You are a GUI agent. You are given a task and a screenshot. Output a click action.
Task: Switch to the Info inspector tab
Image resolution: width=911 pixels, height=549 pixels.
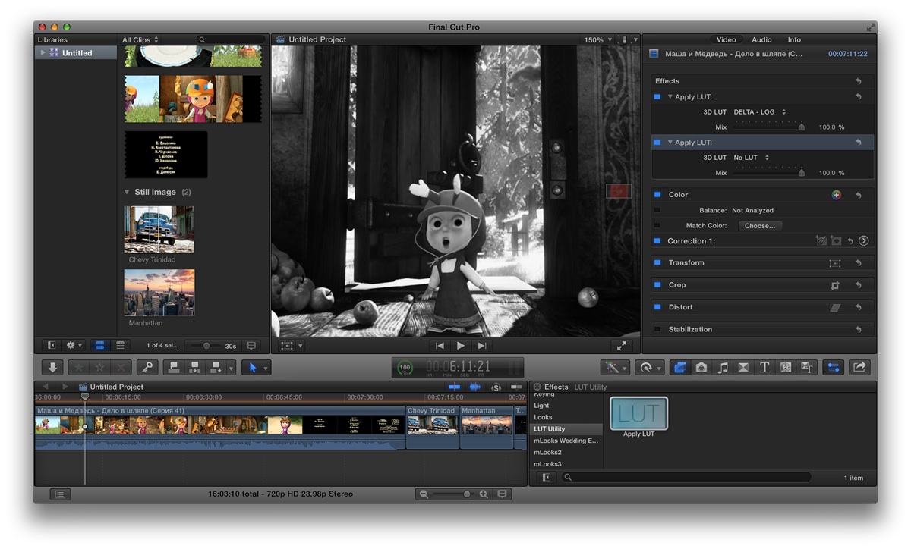click(x=794, y=39)
